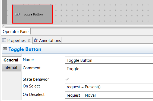Click the On Select expression field
The height and width of the screenshot is (101, 153).
[x=109, y=87]
